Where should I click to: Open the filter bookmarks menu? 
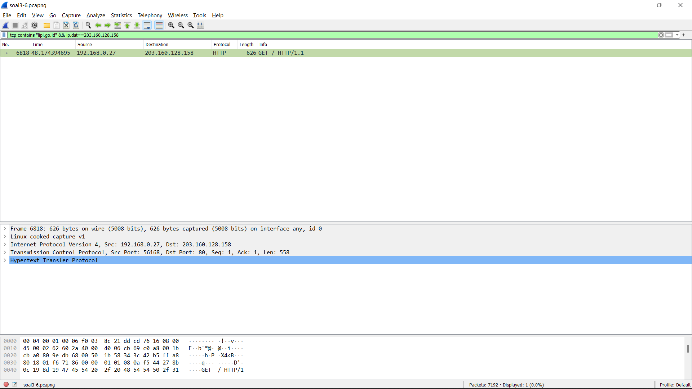point(4,35)
